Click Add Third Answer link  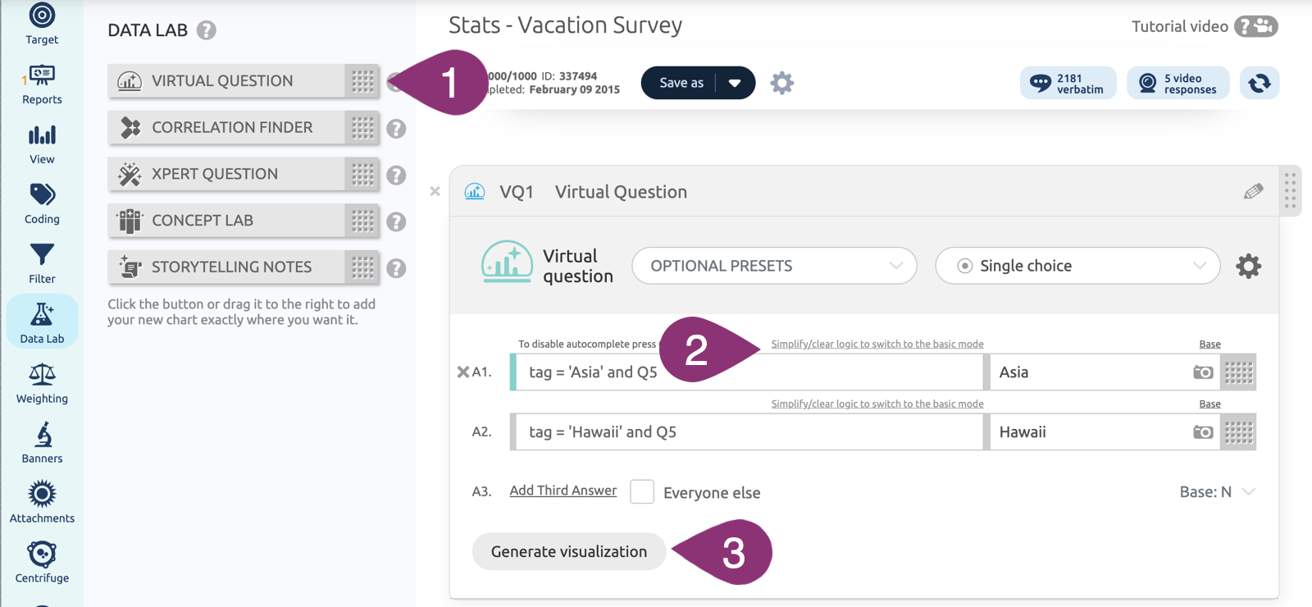[x=563, y=491]
